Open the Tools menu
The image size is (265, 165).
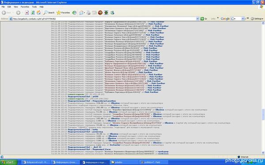pos(34,7)
